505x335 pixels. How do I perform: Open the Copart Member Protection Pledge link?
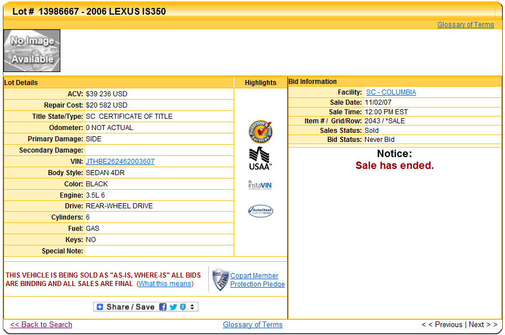(257, 280)
